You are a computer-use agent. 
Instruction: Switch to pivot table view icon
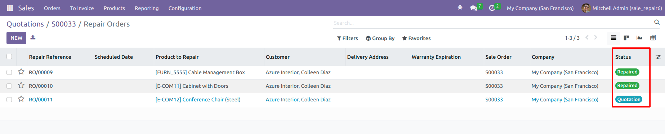[x=653, y=38]
